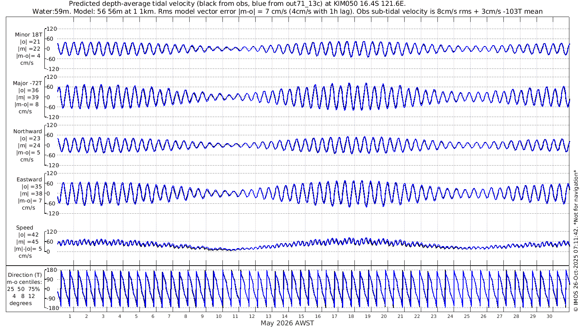Click the Water:59m model info subtitle line

click(x=287, y=11)
